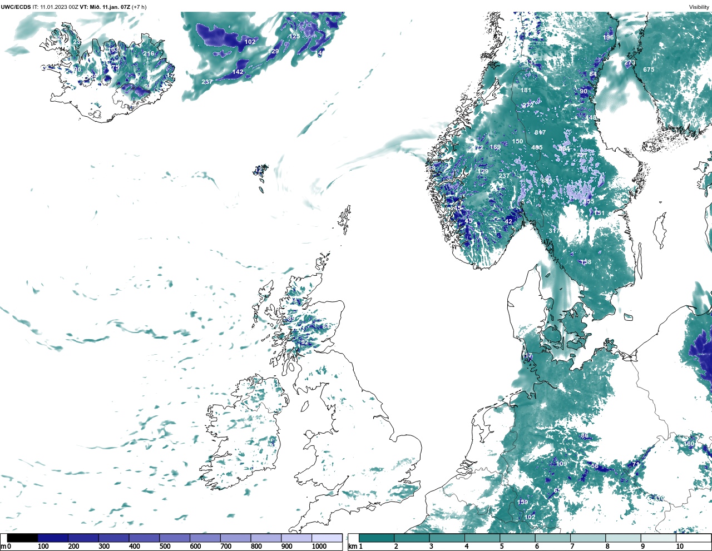Click the '485' value on the map
Screen dimensions: 712x551
coord(537,147)
